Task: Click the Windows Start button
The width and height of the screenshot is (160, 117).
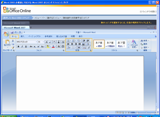Action: click(8, 116)
